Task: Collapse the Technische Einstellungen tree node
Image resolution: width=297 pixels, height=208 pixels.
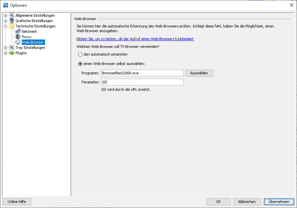Action: tap(5, 26)
